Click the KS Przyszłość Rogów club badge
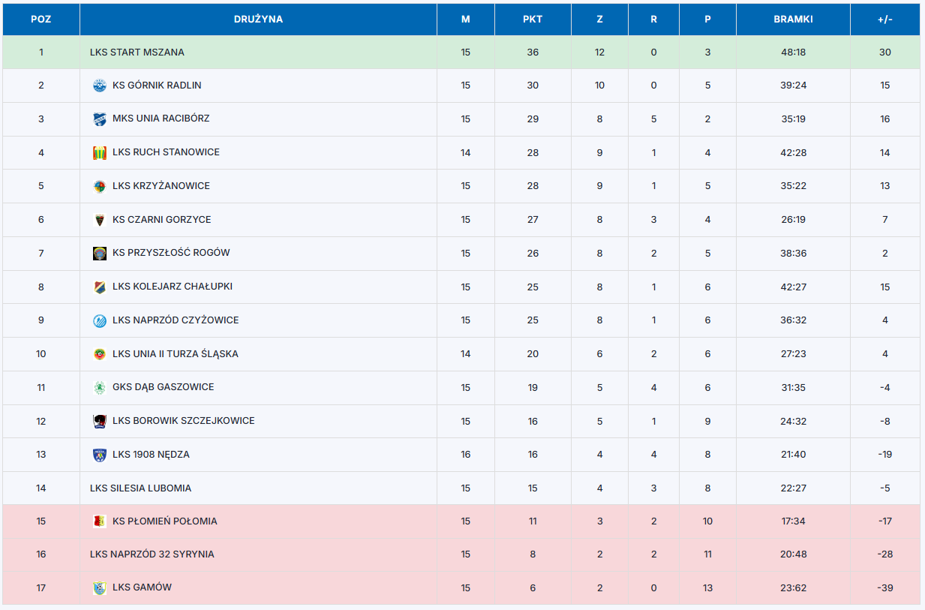 click(99, 253)
